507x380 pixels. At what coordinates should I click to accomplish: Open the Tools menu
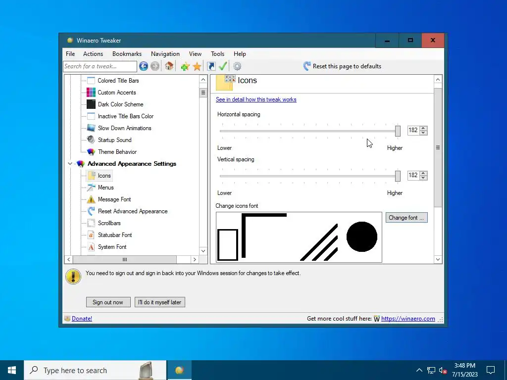218,54
